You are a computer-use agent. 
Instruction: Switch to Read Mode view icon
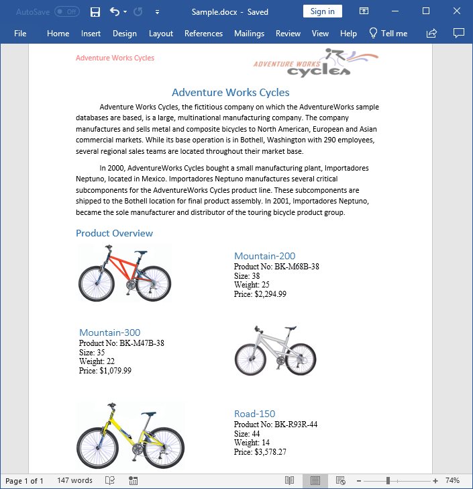click(289, 480)
